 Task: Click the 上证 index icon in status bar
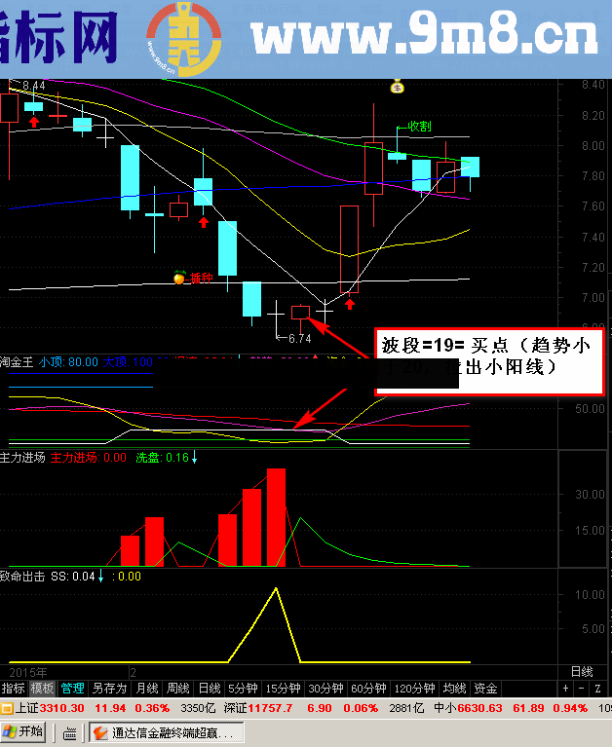[x=7, y=707]
